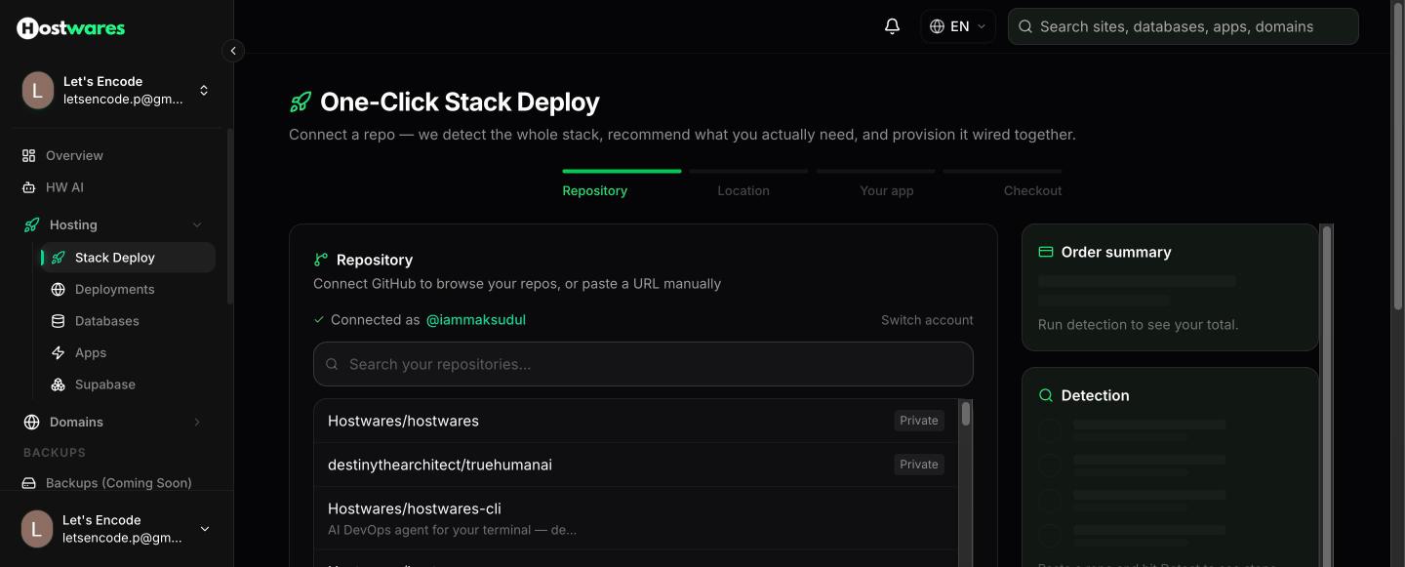Select destinythearchitect/truehumanai repository

coord(636,465)
